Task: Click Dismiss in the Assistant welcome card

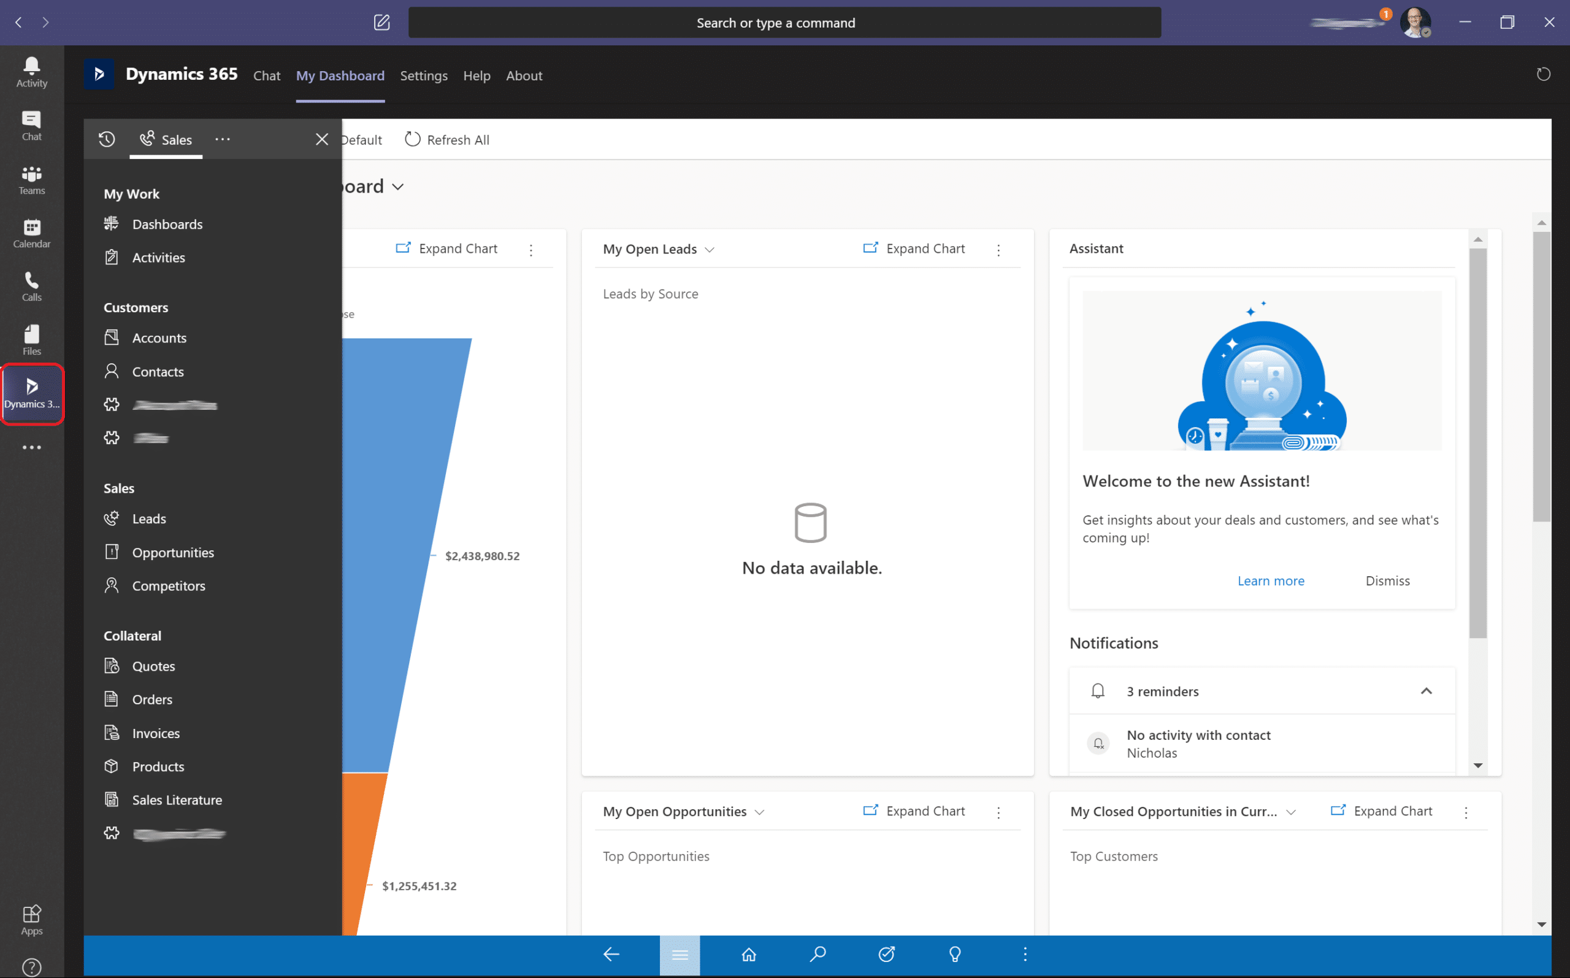Action: (x=1387, y=580)
